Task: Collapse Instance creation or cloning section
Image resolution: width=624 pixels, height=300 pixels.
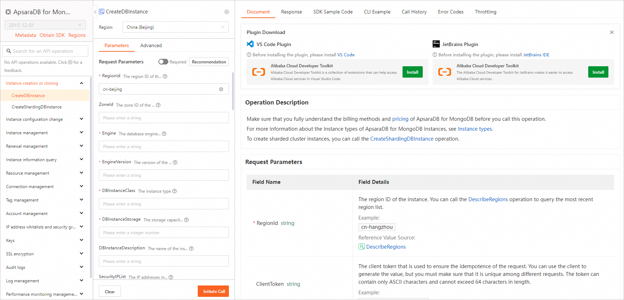Action: pos(81,83)
